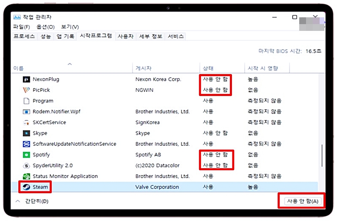The height and width of the screenshot is (221, 337).
Task: Click the SKCertService icon
Action: [26, 123]
